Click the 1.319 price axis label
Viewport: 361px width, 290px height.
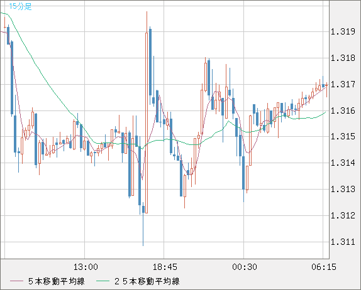[343, 32]
